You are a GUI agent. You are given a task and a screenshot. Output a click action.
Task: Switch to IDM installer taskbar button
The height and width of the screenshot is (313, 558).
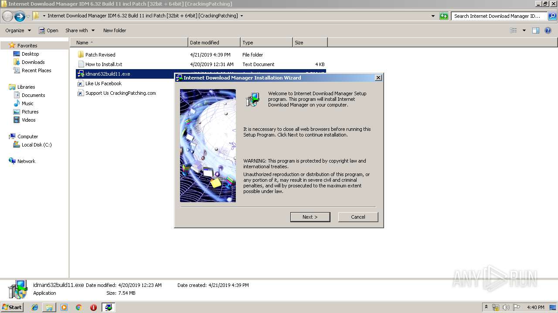coord(108,307)
